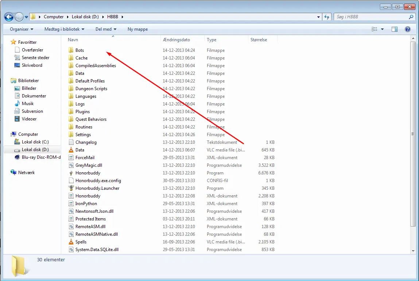Select the Changelog text document icon

(71, 142)
